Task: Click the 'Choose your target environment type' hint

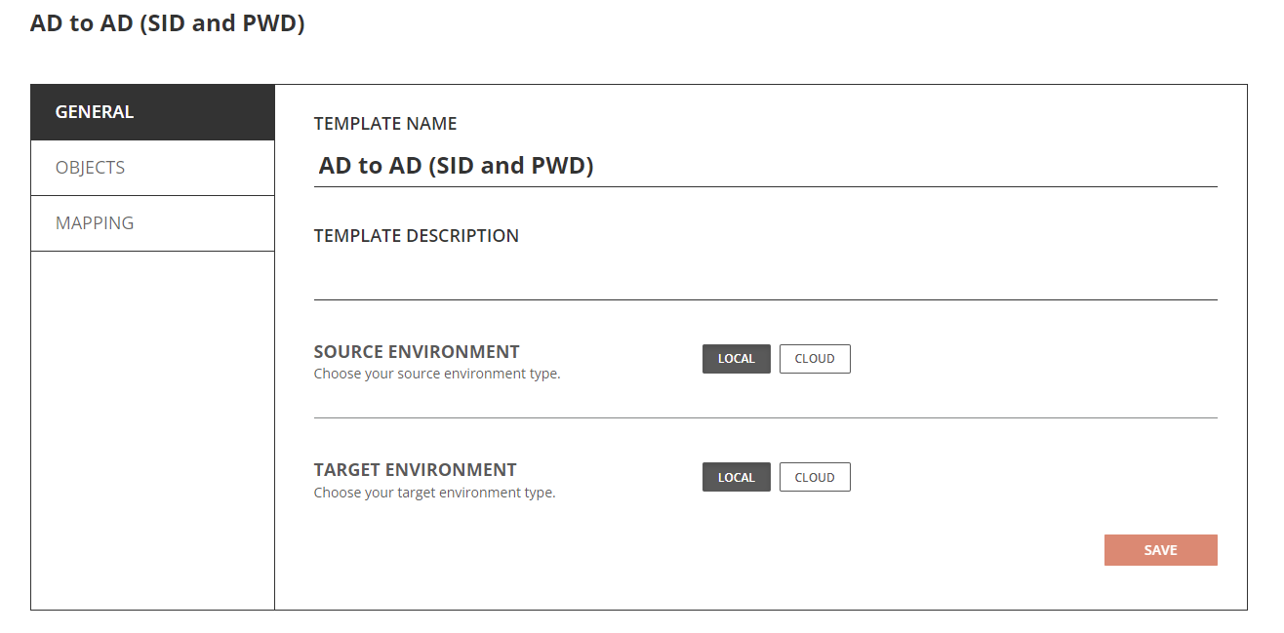Action: point(434,493)
